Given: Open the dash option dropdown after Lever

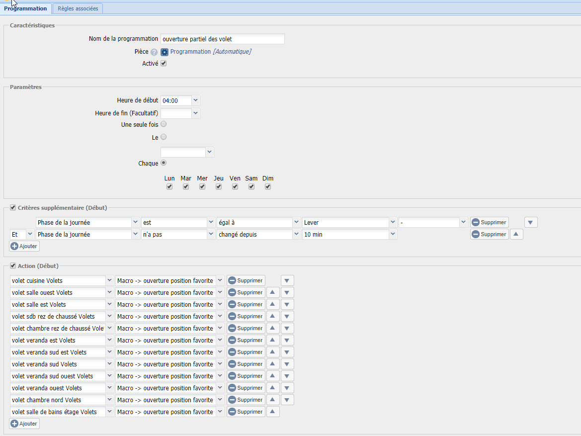Looking at the screenshot, I should coord(463,222).
